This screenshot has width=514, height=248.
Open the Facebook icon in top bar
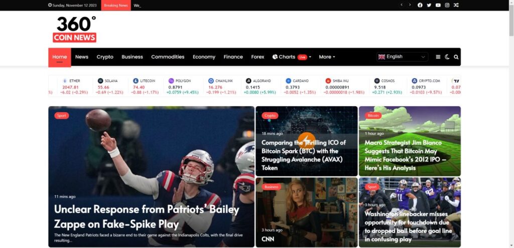pos(420,5)
